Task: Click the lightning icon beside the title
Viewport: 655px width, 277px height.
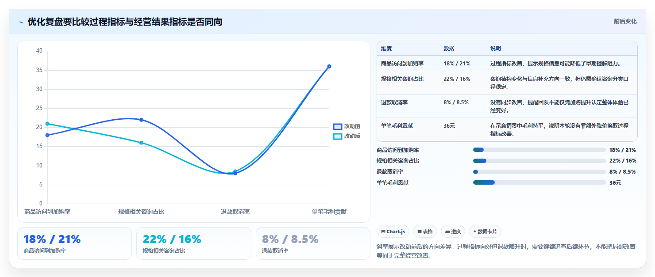Action: [x=21, y=22]
